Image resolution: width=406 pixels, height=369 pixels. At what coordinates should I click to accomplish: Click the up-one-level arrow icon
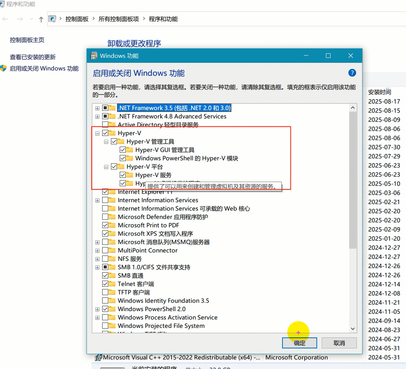click(x=41, y=19)
